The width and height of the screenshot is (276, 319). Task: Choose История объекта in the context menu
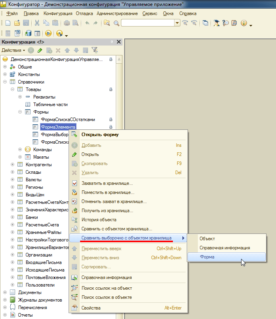(128, 220)
